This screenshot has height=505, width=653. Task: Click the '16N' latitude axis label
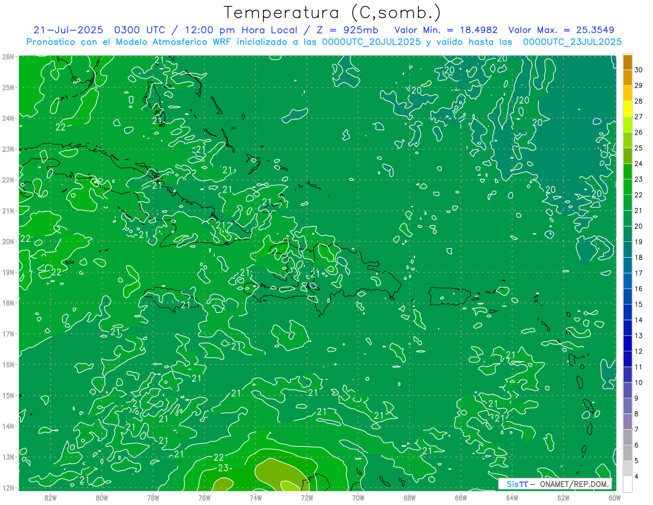(x=8, y=364)
